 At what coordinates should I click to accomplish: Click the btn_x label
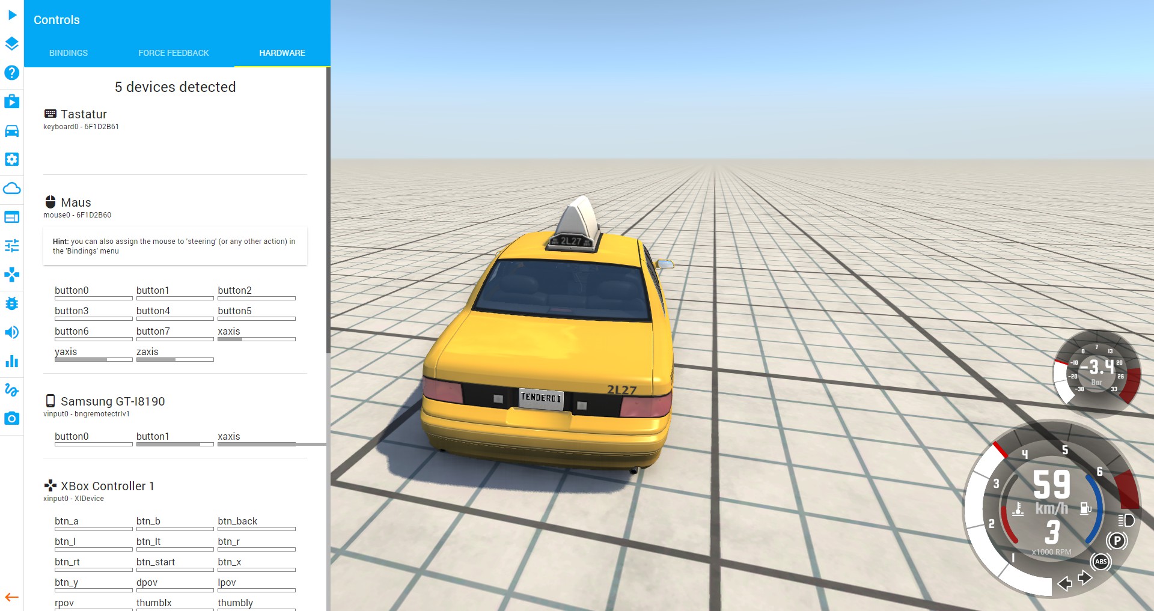230,562
